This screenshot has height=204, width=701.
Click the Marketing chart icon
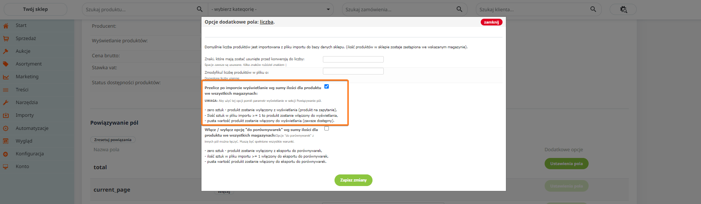pos(6,77)
